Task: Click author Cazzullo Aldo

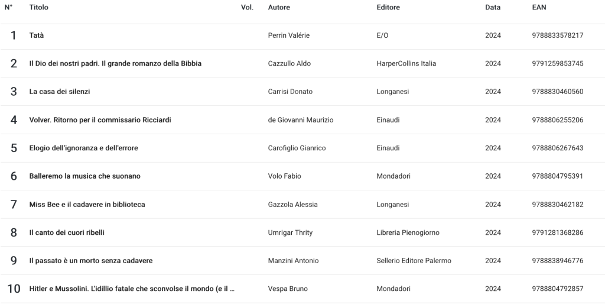Action: pos(290,63)
